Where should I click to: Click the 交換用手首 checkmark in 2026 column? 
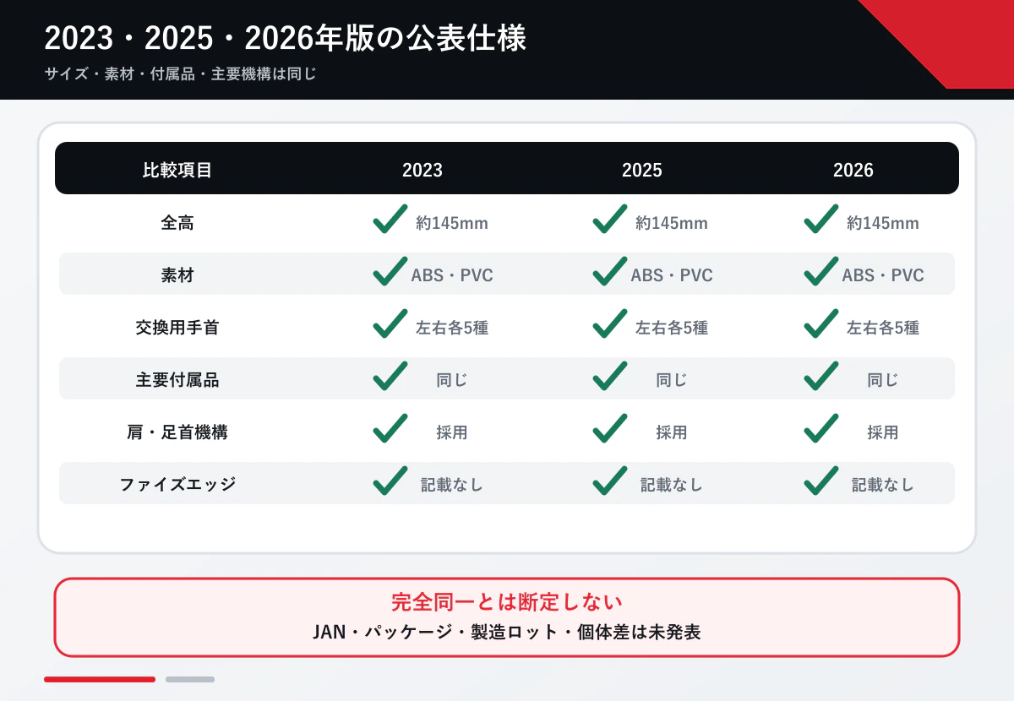[821, 323]
